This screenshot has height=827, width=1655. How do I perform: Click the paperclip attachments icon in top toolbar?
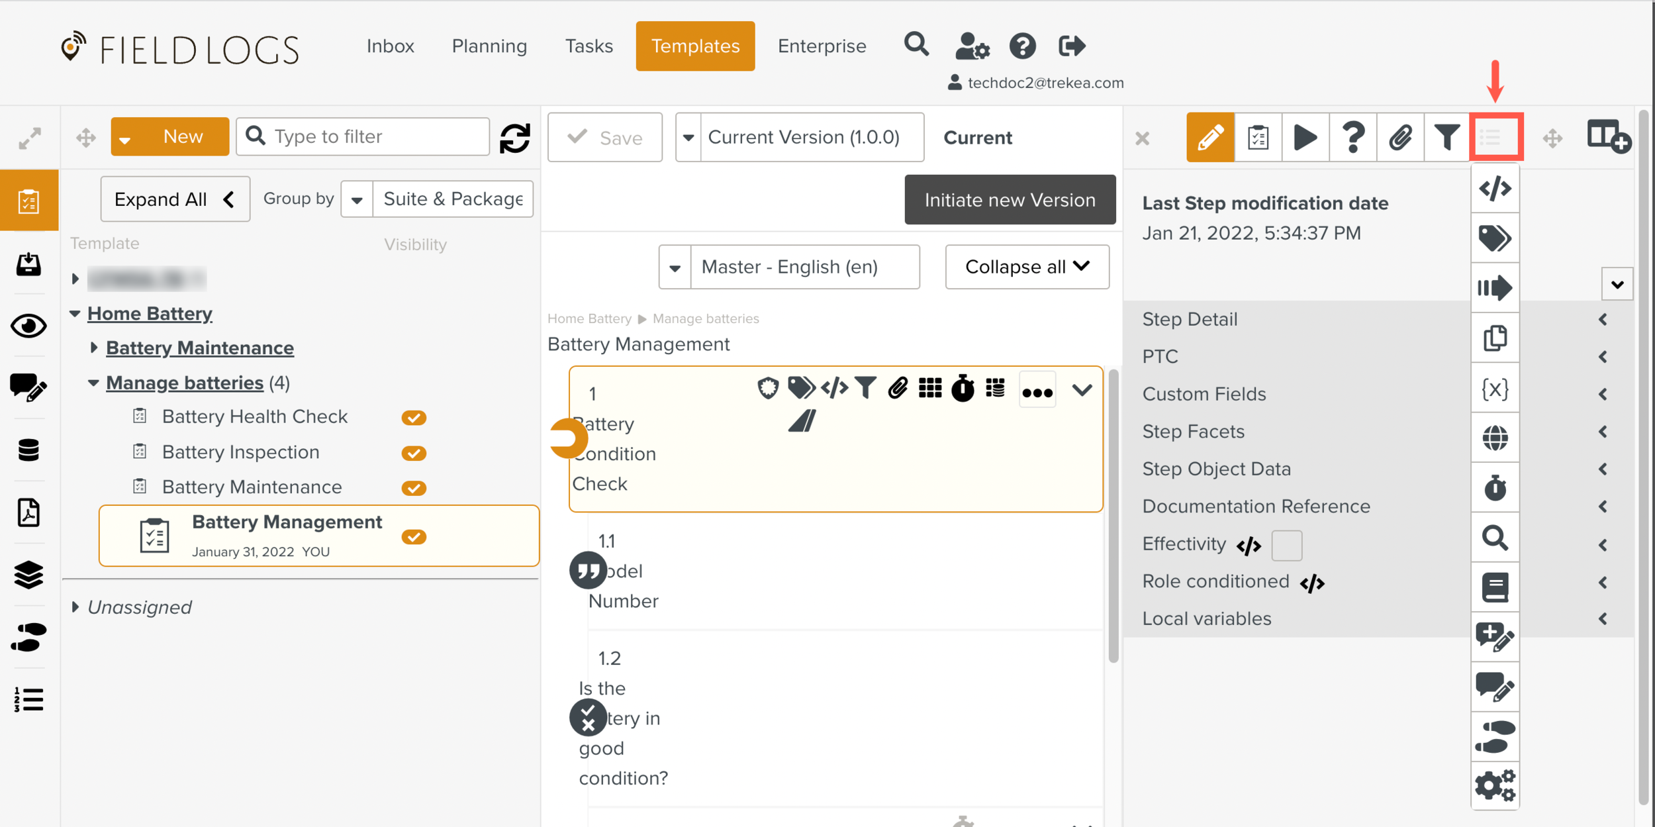pos(1399,138)
